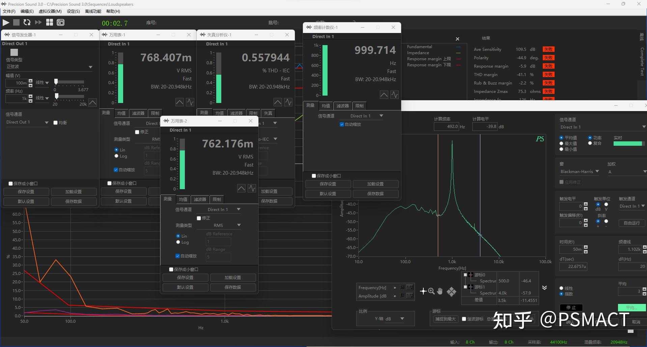Open the 触发通道 Direct In 1 dropdown
The height and width of the screenshot is (347, 647).
point(632,206)
